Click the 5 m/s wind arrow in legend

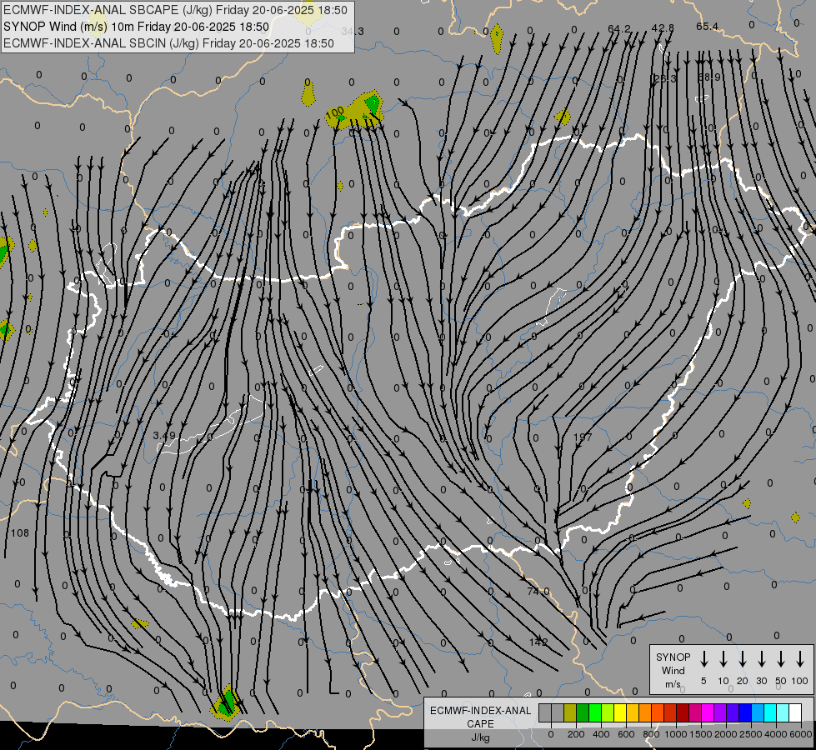click(x=704, y=658)
